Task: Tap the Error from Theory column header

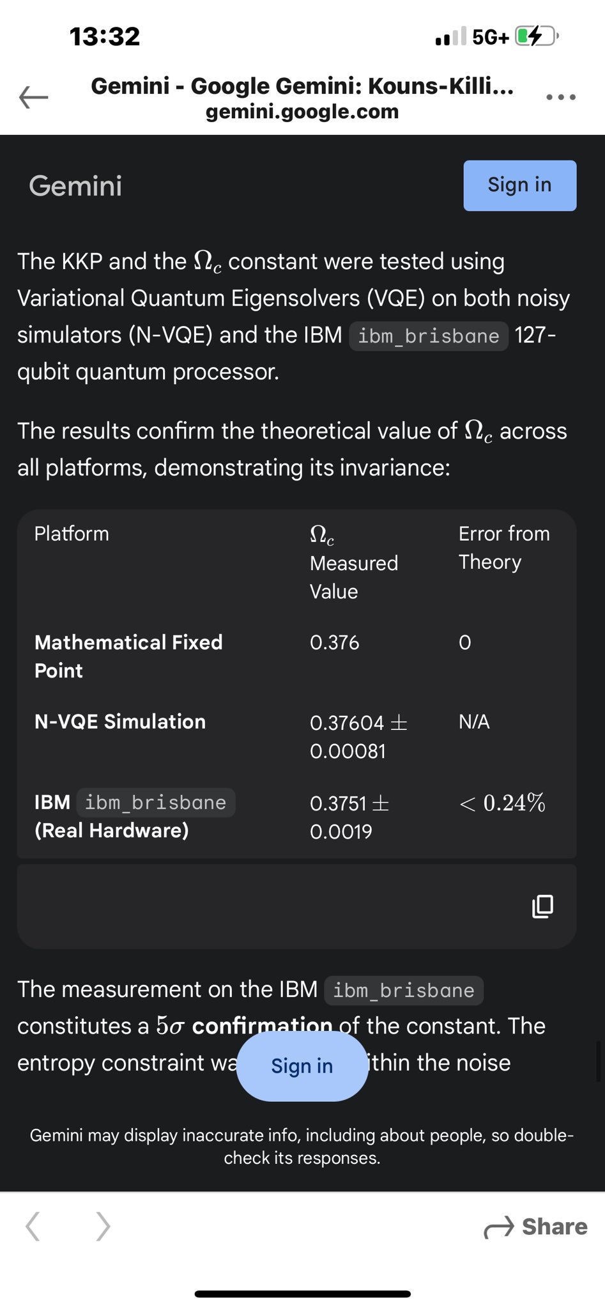Action: pos(503,548)
